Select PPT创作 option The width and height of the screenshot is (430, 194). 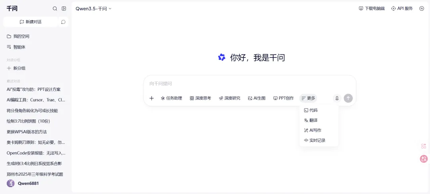tap(283, 98)
